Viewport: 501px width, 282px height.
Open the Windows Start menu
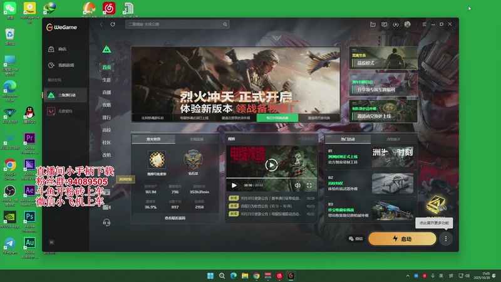pos(210,276)
